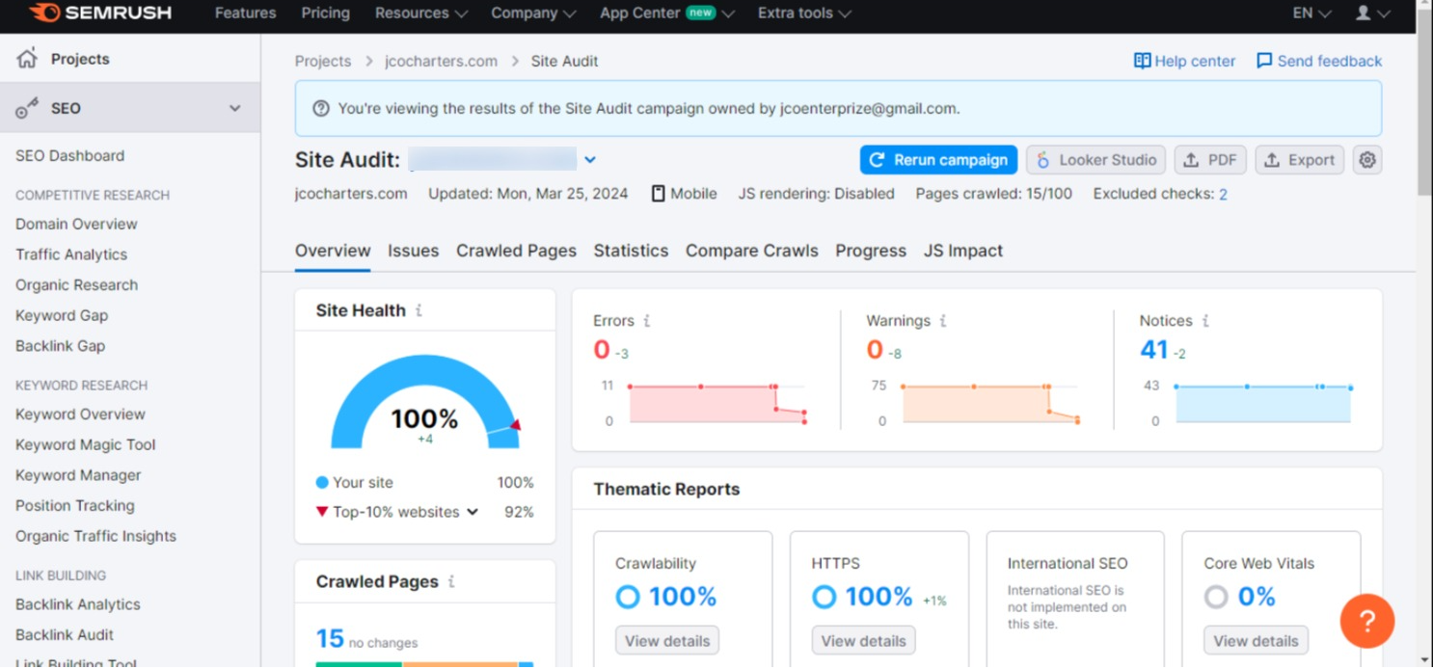View details for Crawlability
1433x669 pixels.
[667, 640]
